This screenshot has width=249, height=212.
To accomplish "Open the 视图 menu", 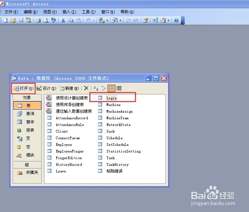I will coord(50,12).
